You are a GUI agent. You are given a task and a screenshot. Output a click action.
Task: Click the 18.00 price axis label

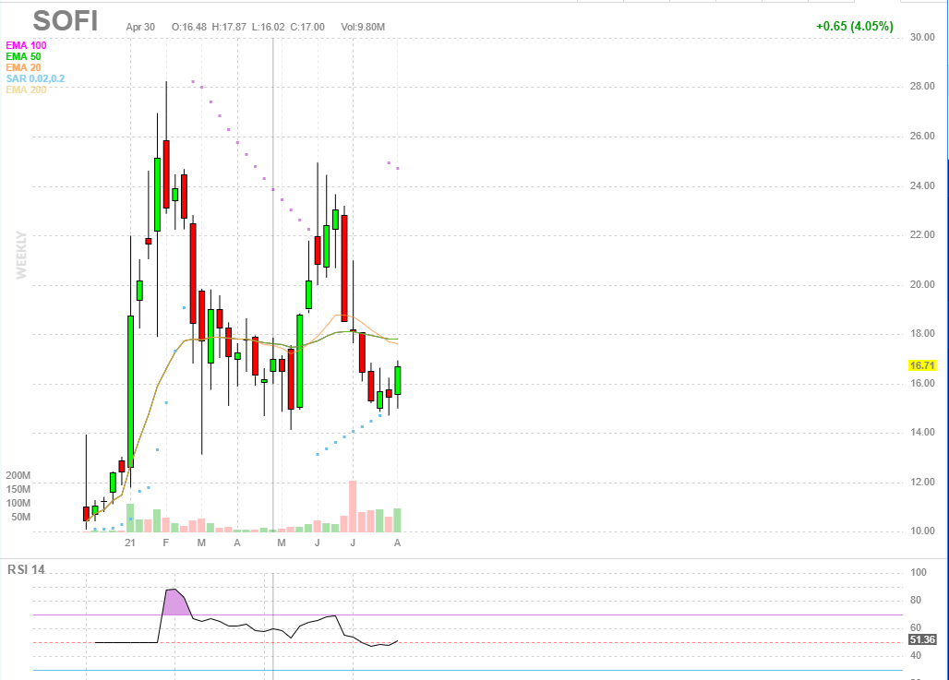coord(922,334)
